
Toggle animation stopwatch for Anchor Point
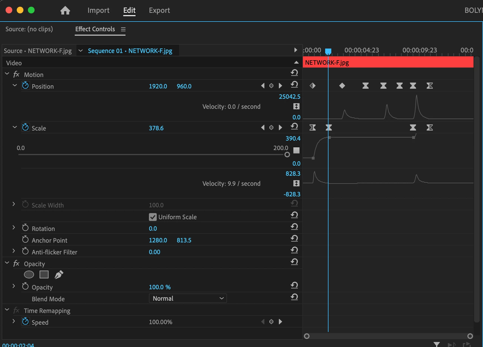[x=25, y=239]
